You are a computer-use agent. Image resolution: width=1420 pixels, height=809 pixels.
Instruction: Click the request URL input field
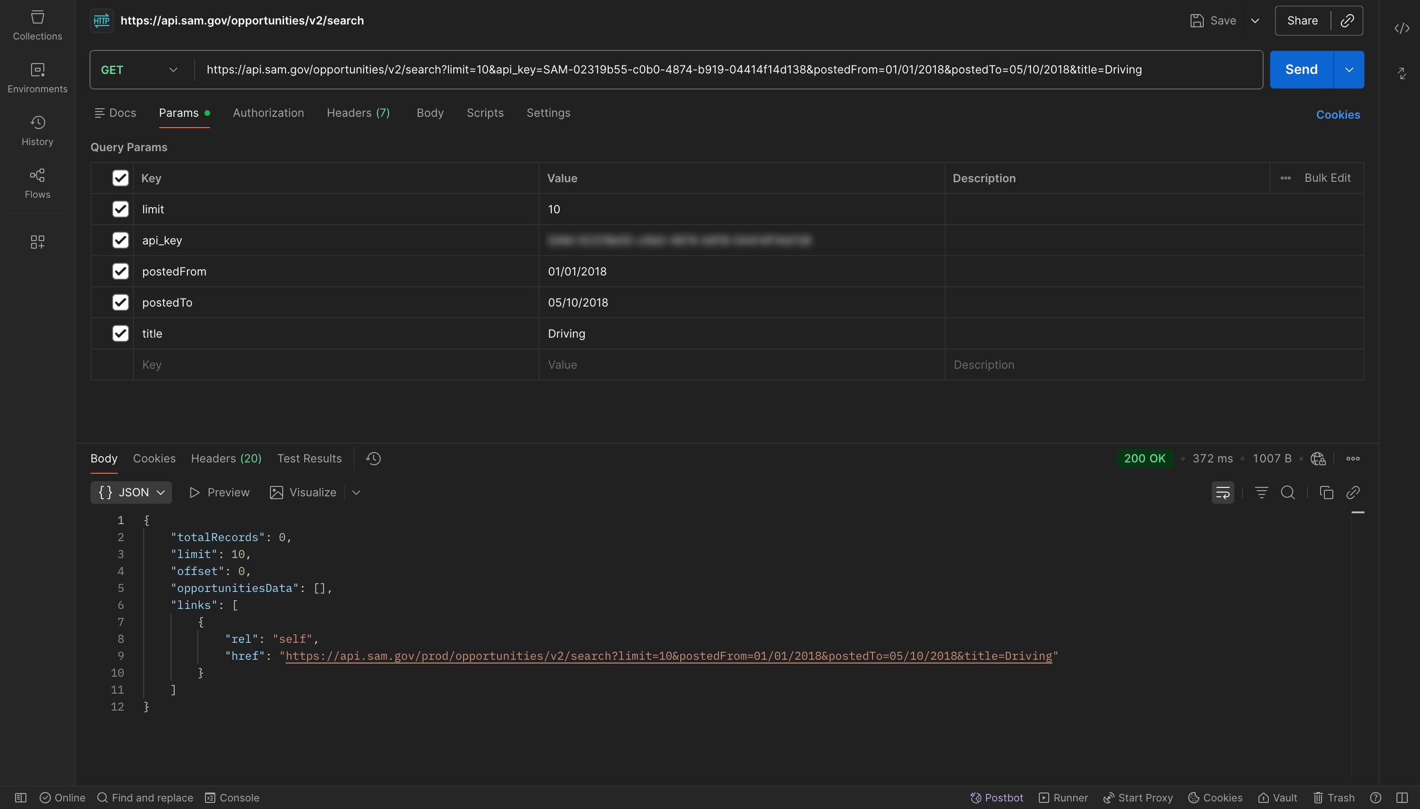click(x=728, y=69)
